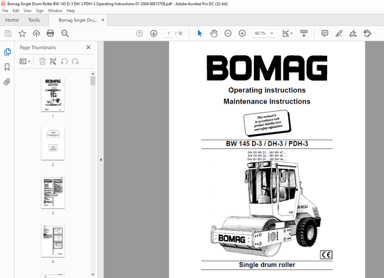The width and height of the screenshot is (384, 278).
Task: Close the Bomag document tab
Action: click(x=103, y=20)
